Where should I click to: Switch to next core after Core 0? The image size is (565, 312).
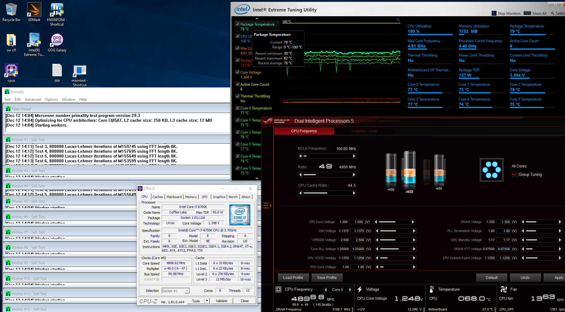[350, 289]
